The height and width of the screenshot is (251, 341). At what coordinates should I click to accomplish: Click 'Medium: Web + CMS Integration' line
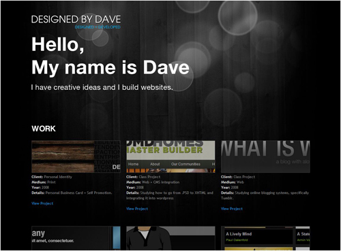(x=153, y=182)
